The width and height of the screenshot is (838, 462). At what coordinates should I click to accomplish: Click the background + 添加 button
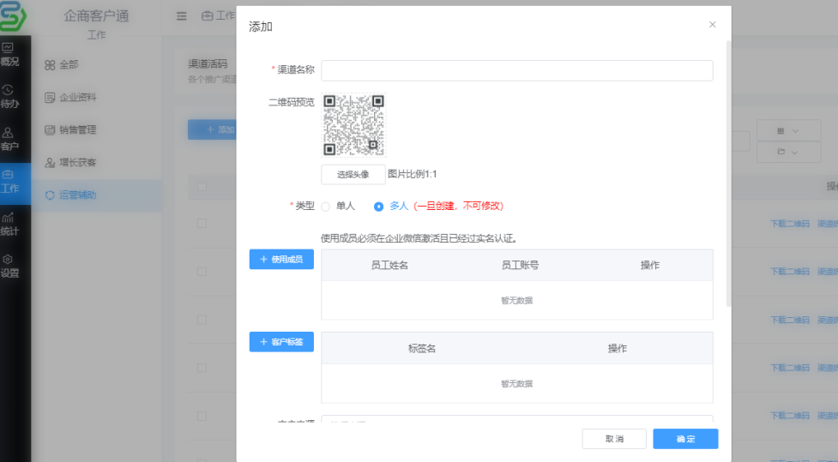point(212,129)
